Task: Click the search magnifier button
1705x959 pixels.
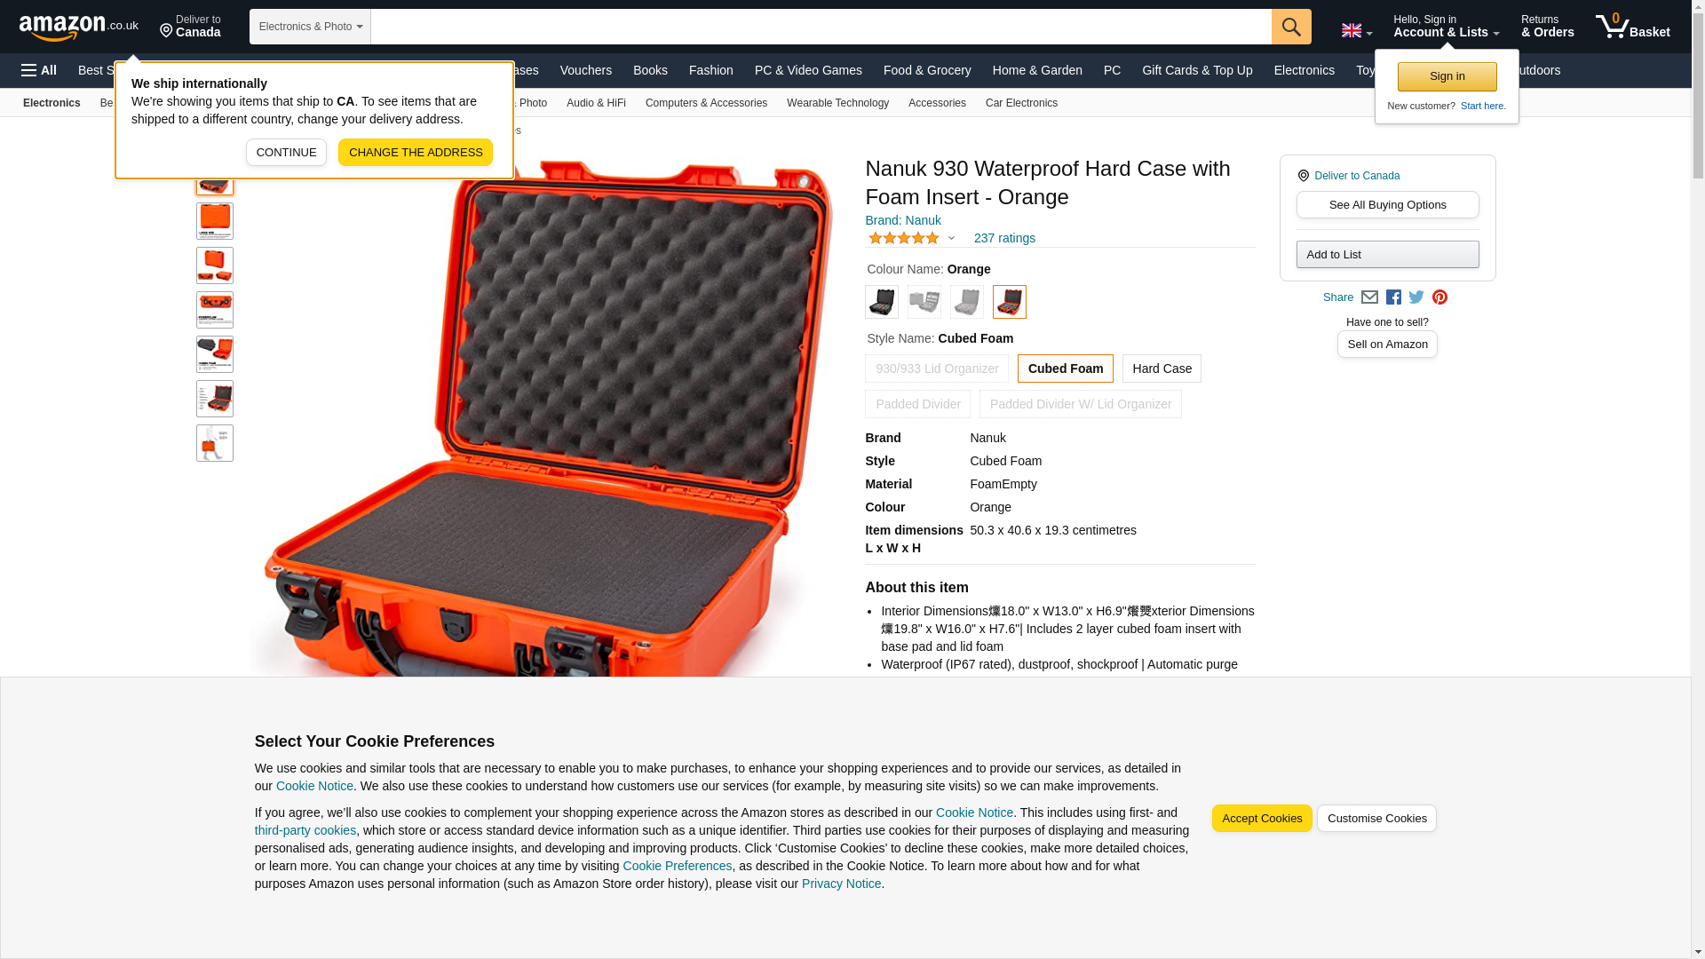Action: point(1291,27)
